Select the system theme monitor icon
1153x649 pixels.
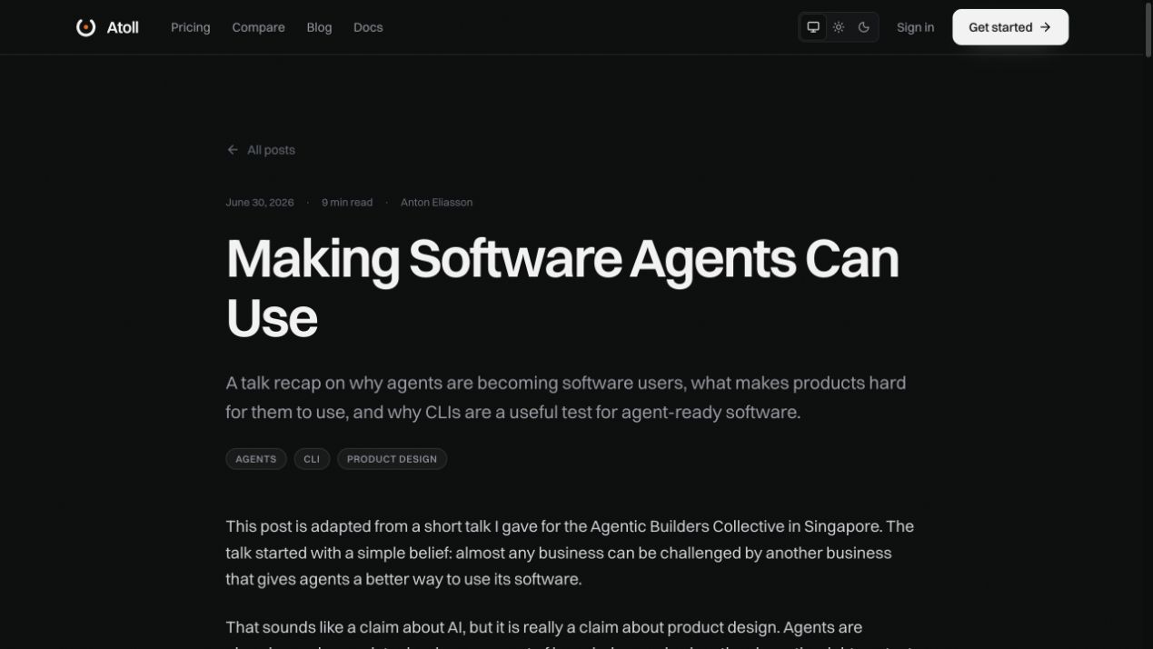tap(813, 27)
